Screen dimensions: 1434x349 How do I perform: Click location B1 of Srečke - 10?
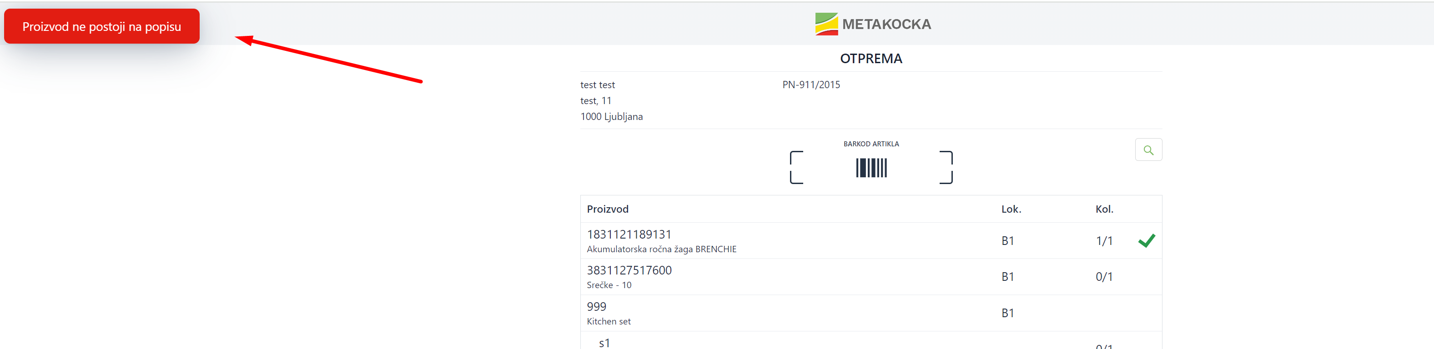click(x=1007, y=277)
